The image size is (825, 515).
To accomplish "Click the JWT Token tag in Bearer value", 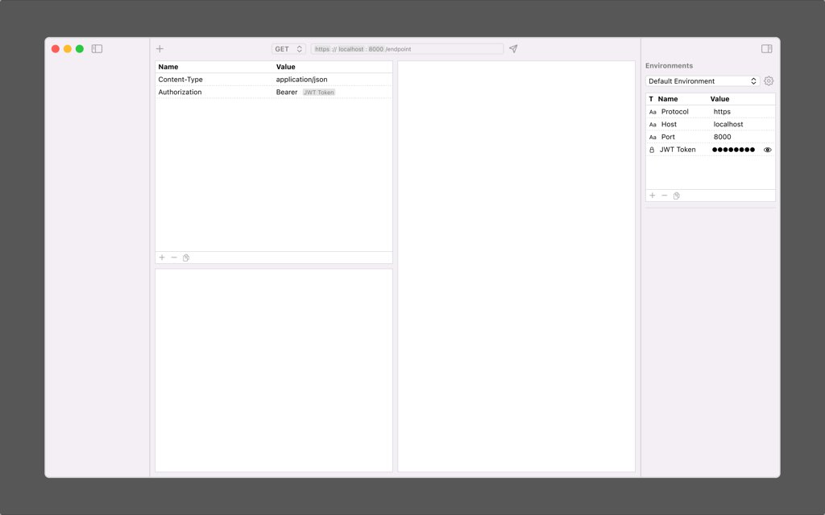I will pos(319,93).
